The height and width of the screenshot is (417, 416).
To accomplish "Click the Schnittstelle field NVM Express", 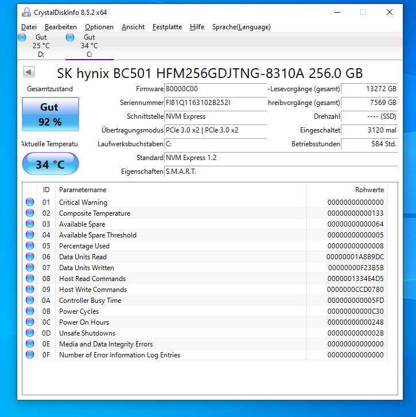I will click(215, 116).
